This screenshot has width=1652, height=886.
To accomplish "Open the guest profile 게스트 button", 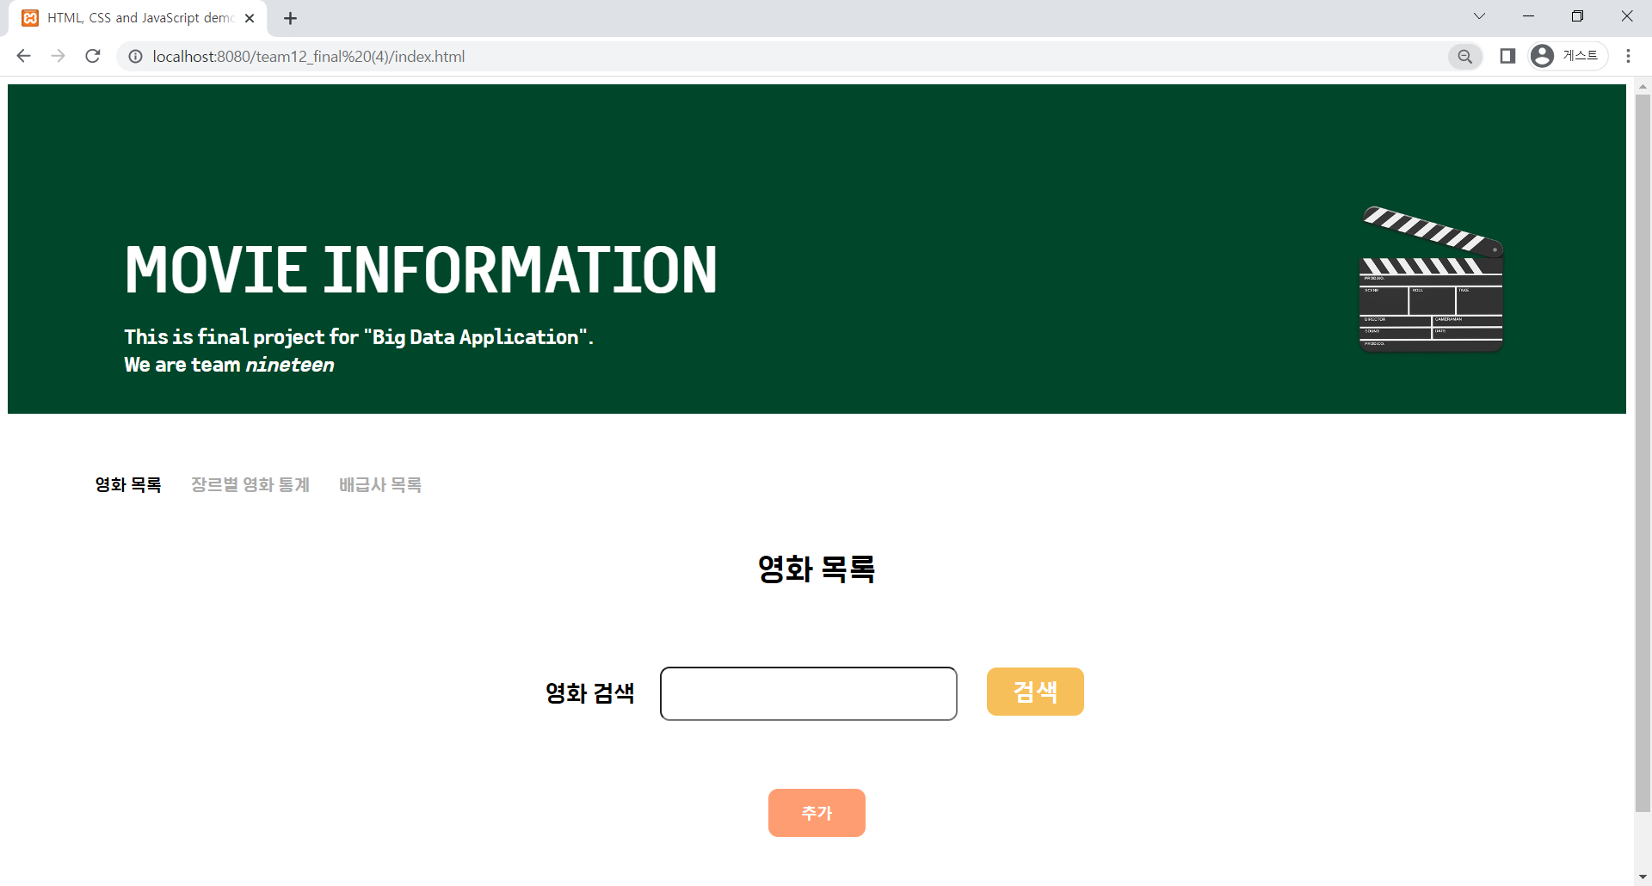I will point(1568,56).
